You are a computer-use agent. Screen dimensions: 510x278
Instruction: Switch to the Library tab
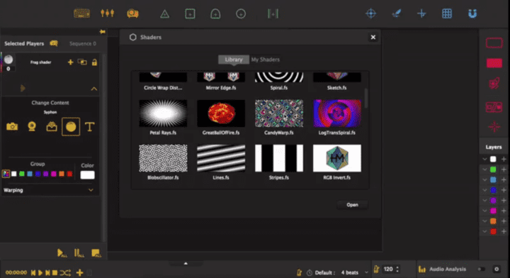(234, 60)
